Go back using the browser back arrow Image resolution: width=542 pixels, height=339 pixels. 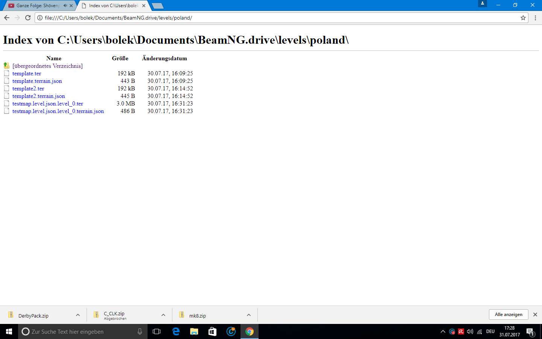(x=7, y=18)
